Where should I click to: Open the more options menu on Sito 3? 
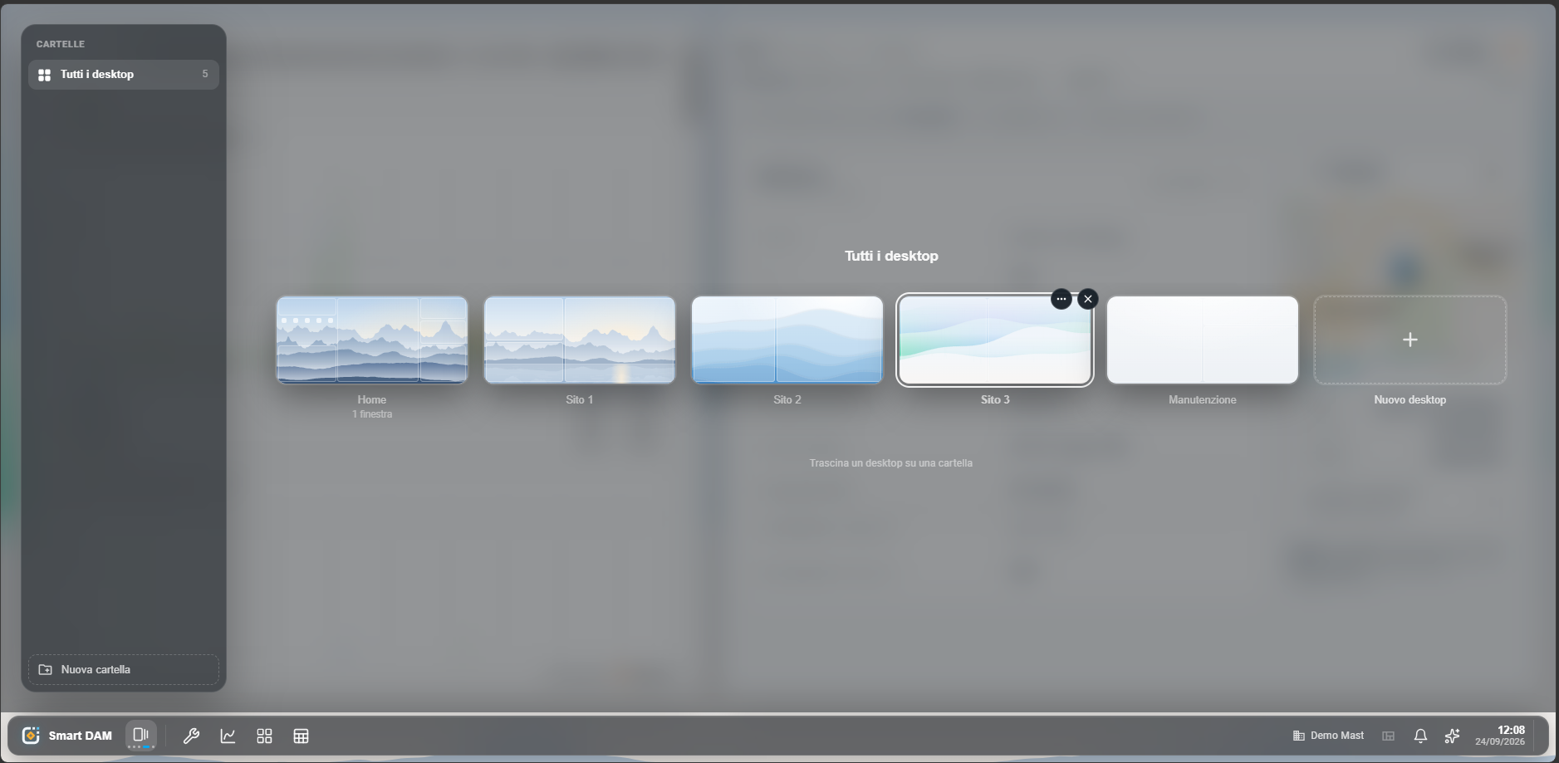tap(1061, 299)
